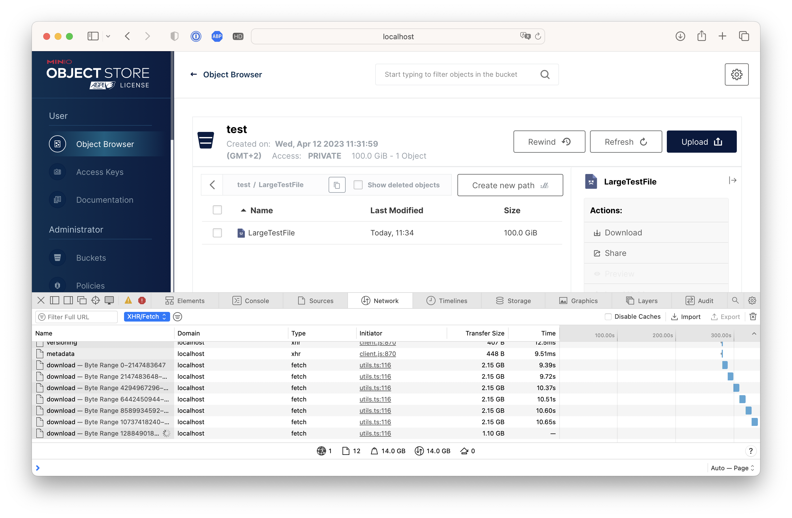Go back with the Safari back arrow
Viewport: 792px width, 518px height.
tap(127, 36)
